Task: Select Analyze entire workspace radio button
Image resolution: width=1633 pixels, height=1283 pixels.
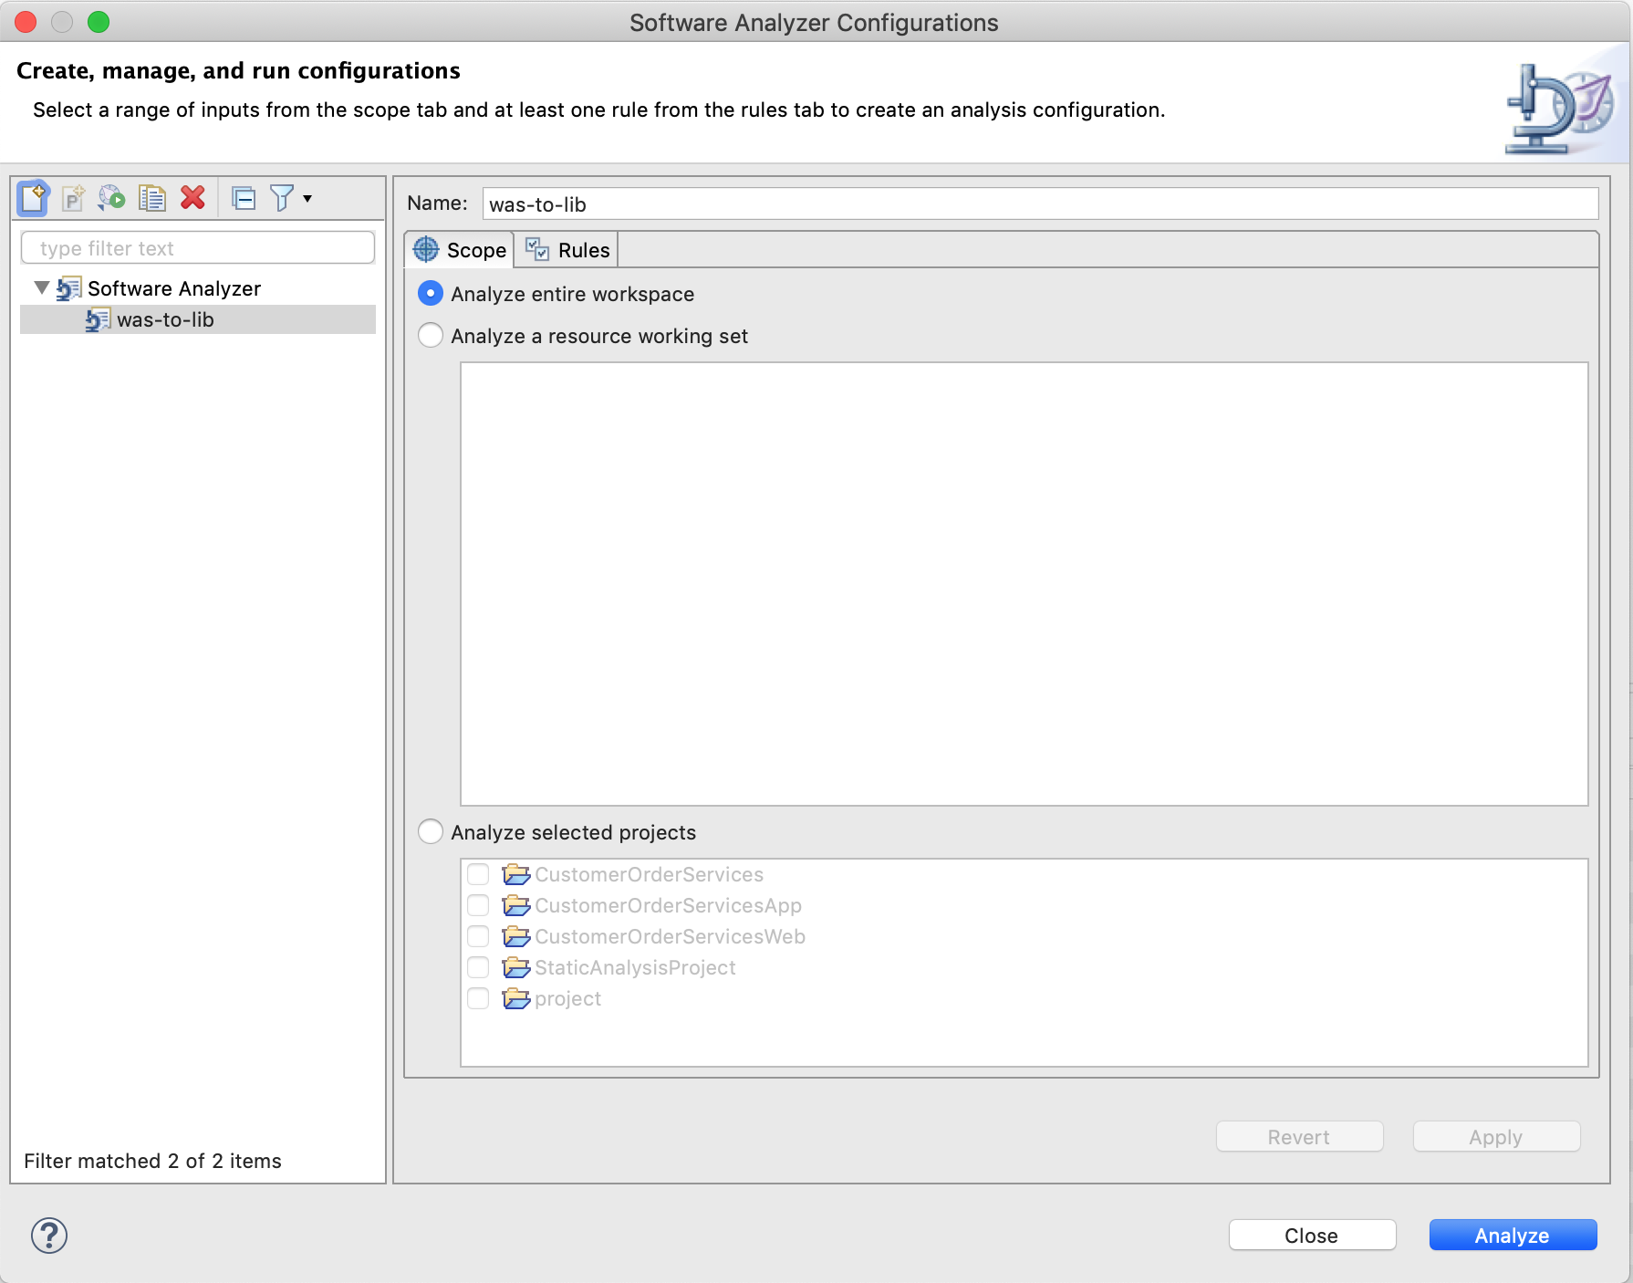Action: click(x=431, y=294)
